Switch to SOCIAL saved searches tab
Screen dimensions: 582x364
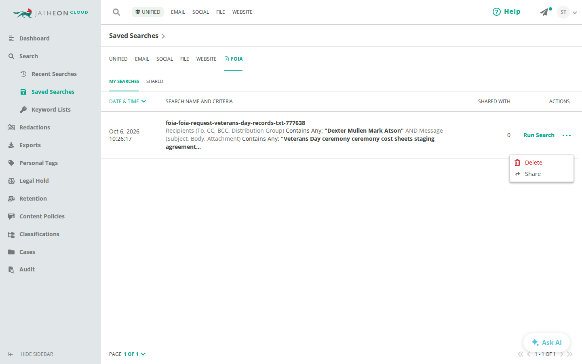[x=164, y=59]
